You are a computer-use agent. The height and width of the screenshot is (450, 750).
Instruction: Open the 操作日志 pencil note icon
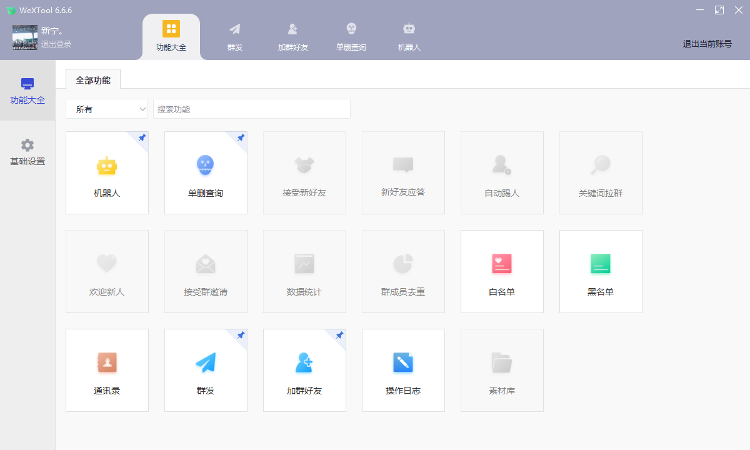(x=403, y=362)
